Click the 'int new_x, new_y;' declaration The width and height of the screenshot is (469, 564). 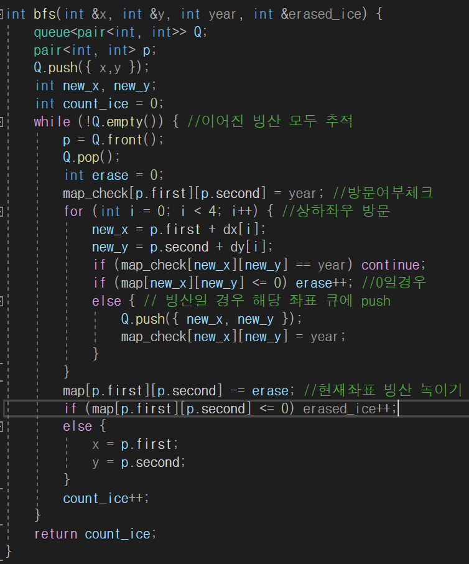(96, 86)
